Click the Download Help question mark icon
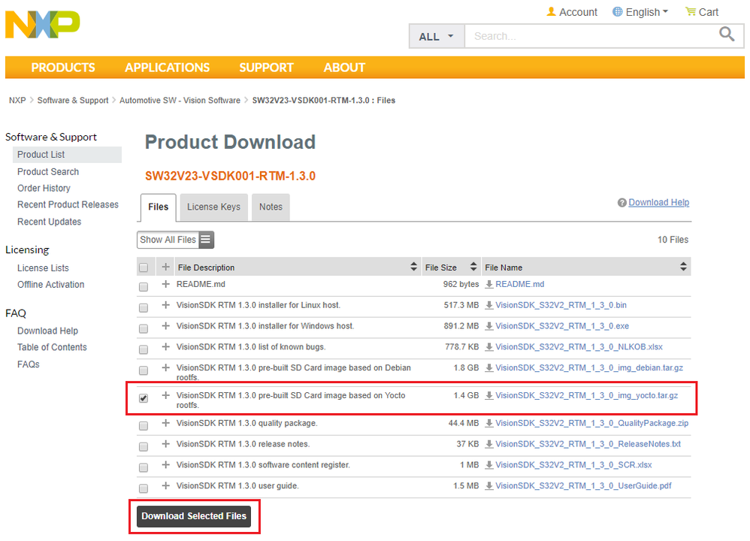Viewport: 750px width, 541px height. click(621, 203)
